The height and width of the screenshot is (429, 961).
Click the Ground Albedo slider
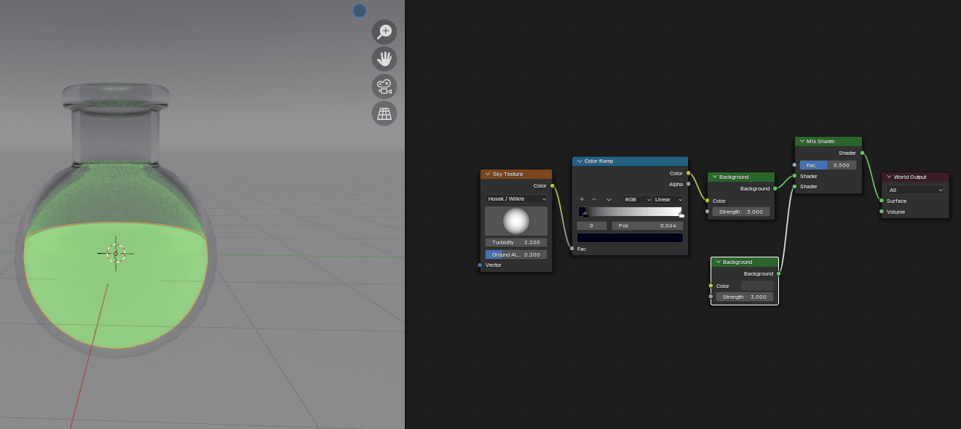[516, 254]
